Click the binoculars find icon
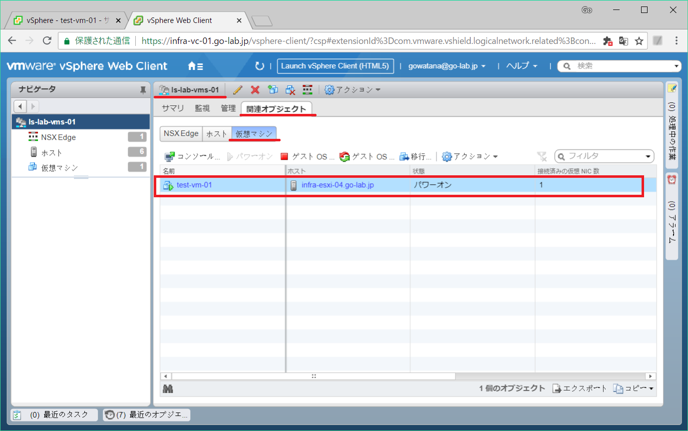This screenshot has height=431, width=688. click(x=168, y=389)
